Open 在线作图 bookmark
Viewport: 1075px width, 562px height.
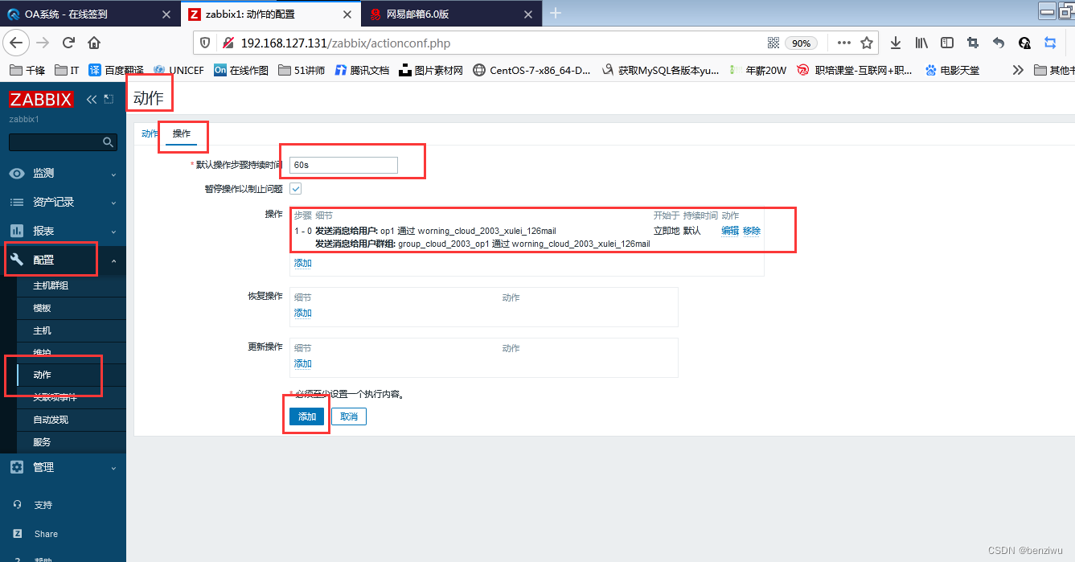point(240,70)
